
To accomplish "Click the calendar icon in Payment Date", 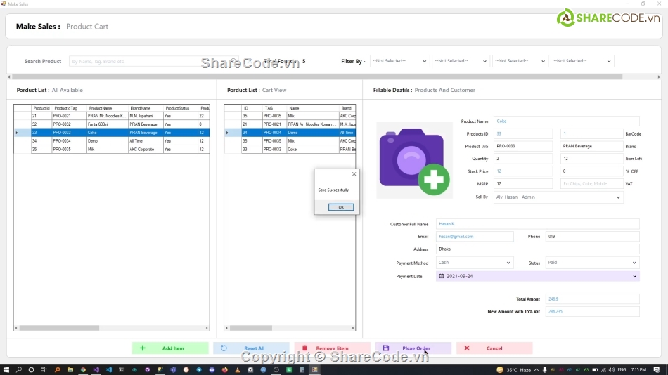I will pyautogui.click(x=441, y=276).
